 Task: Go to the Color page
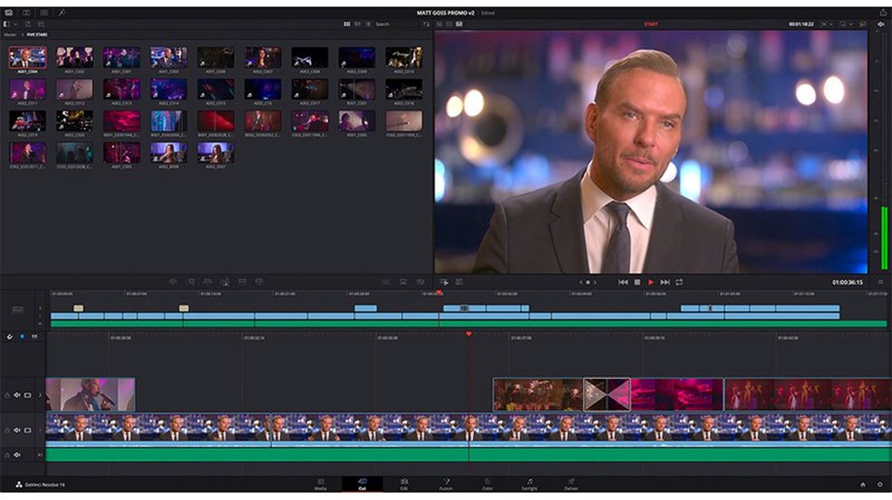[x=487, y=484]
